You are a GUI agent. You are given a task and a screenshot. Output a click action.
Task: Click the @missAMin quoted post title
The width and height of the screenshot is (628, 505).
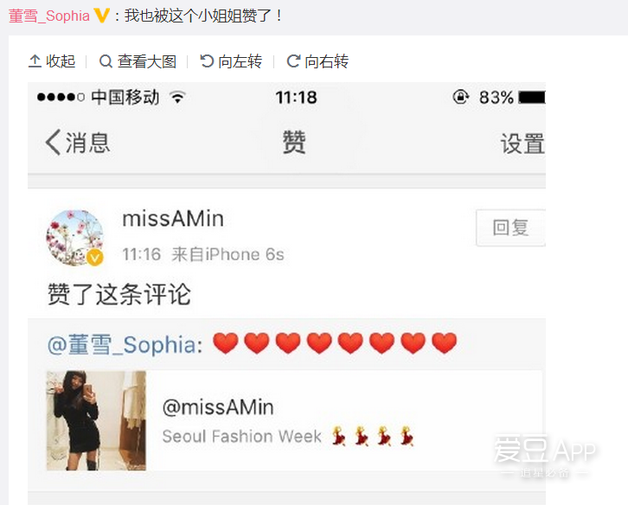coord(218,407)
